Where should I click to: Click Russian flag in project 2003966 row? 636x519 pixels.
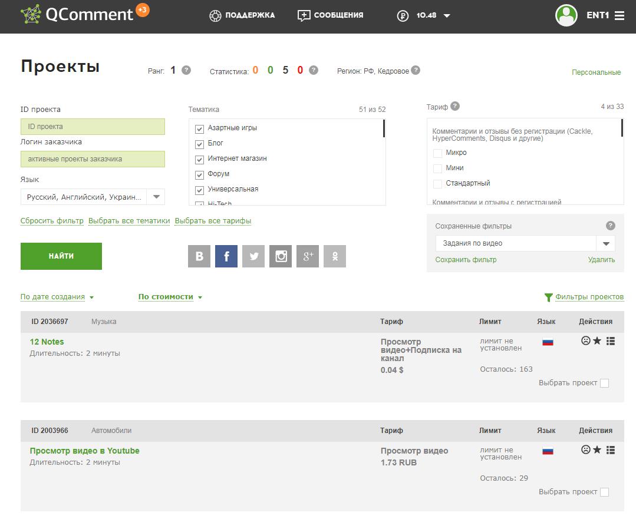click(548, 451)
